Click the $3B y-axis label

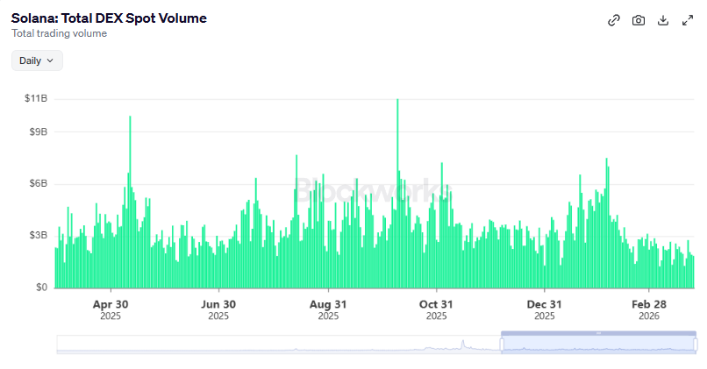pyautogui.click(x=39, y=235)
